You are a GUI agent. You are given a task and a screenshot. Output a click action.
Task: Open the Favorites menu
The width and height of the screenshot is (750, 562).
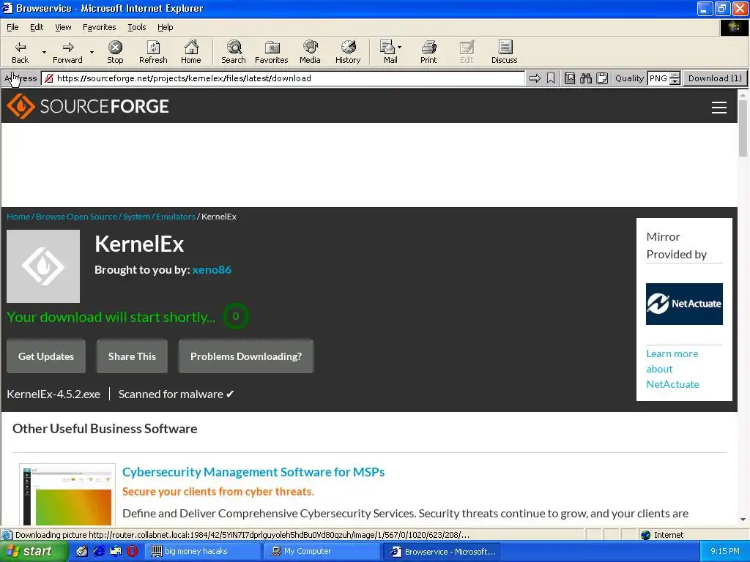(99, 27)
